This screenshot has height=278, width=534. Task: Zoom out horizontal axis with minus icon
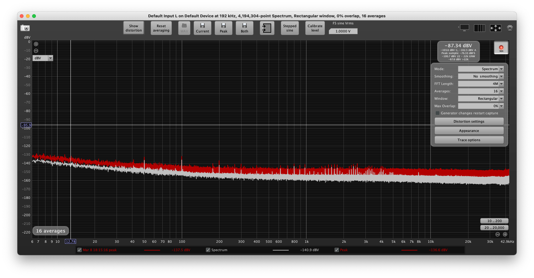498,234
